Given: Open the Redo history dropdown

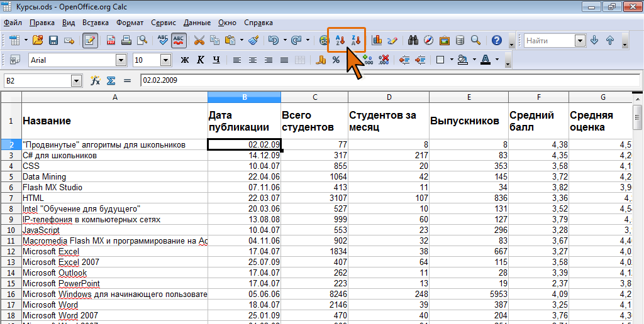Looking at the screenshot, I should pos(308,40).
